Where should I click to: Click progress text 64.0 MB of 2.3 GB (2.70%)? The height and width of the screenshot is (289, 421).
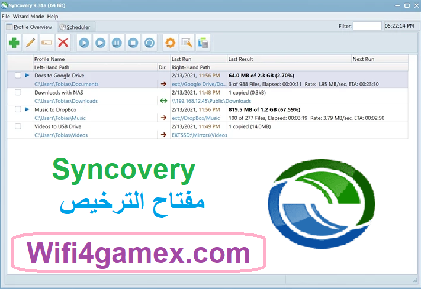click(x=261, y=76)
